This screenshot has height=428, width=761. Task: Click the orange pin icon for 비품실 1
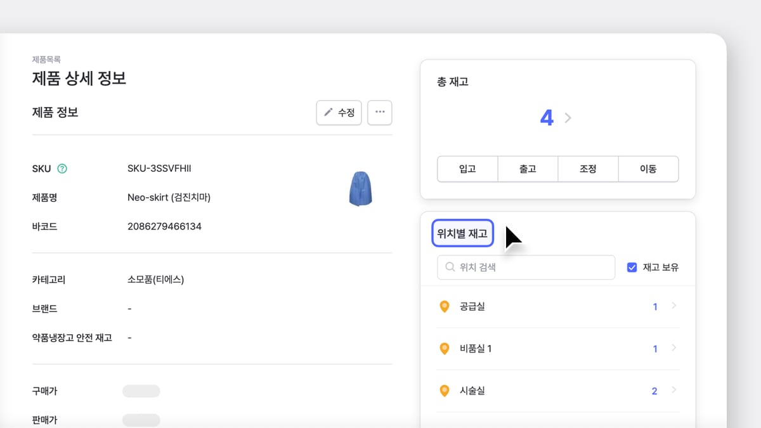pos(445,349)
